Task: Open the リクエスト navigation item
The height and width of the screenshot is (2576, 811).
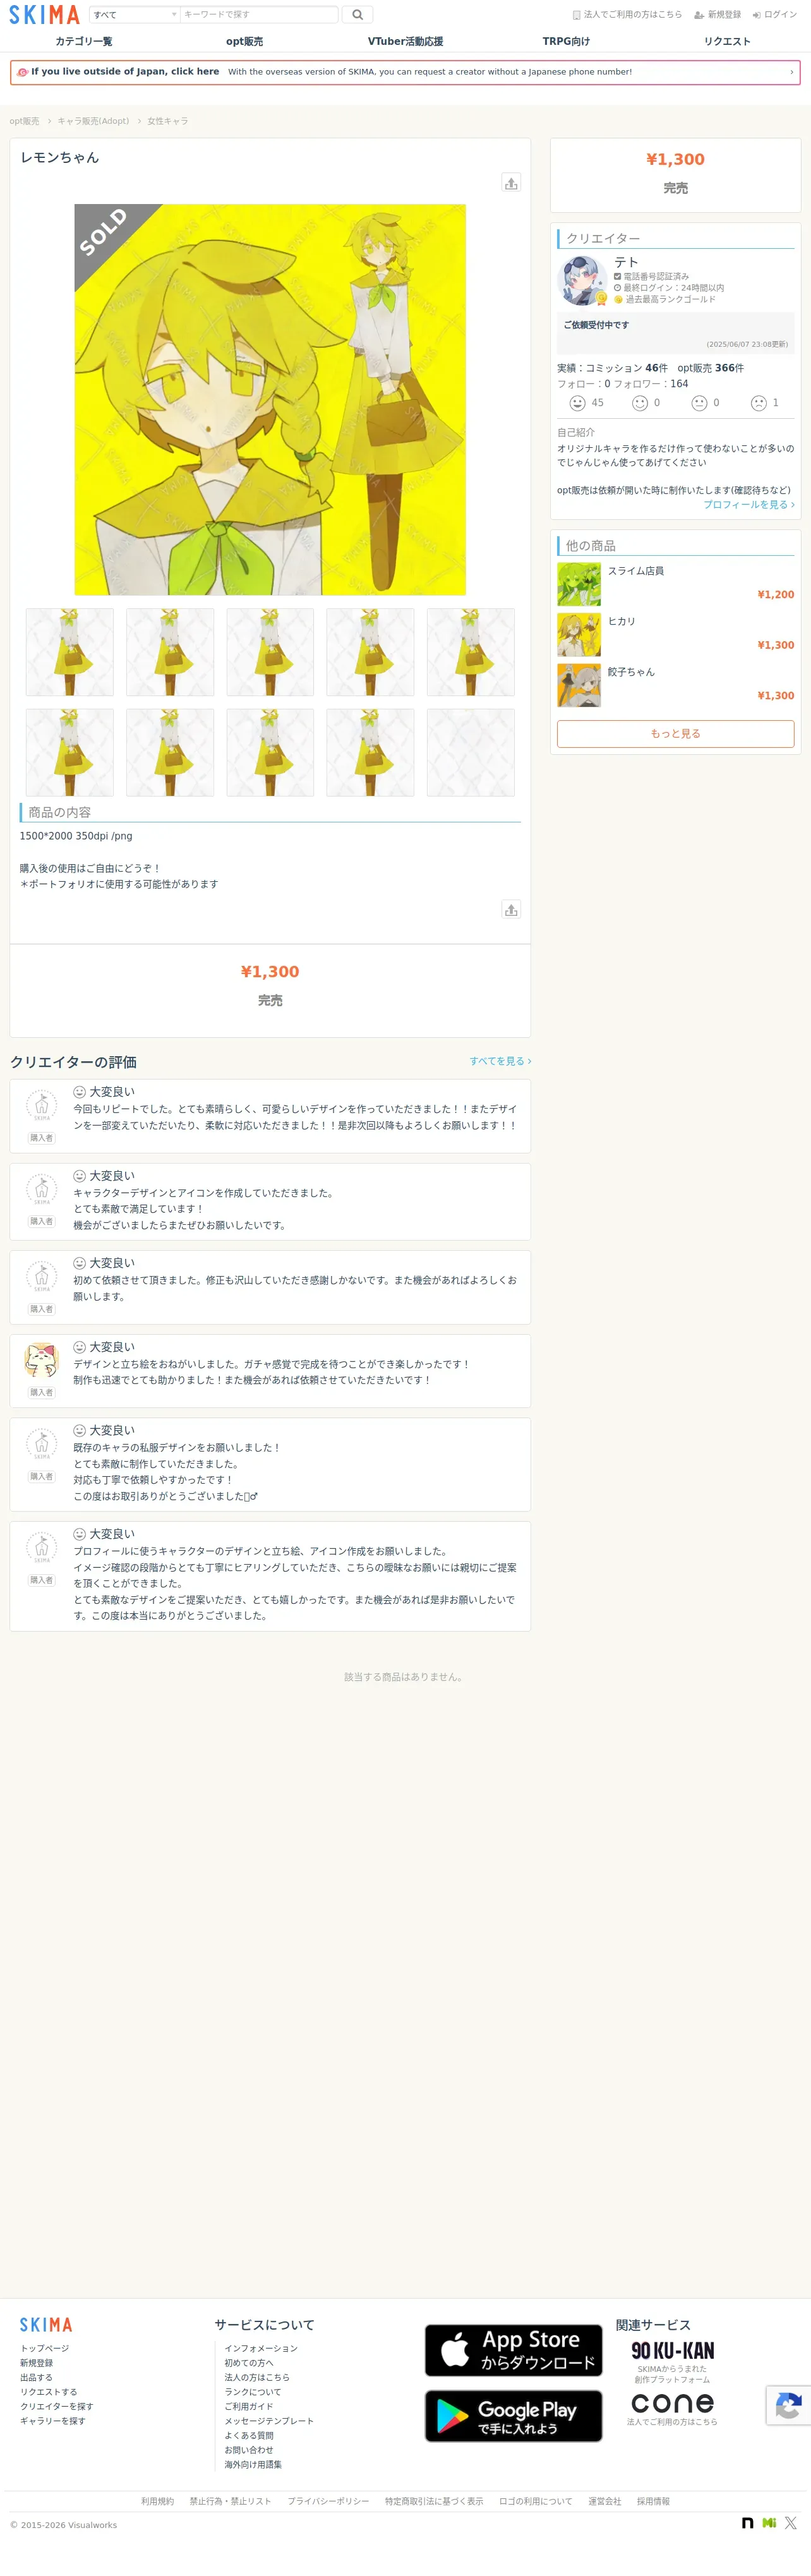Action: point(727,41)
